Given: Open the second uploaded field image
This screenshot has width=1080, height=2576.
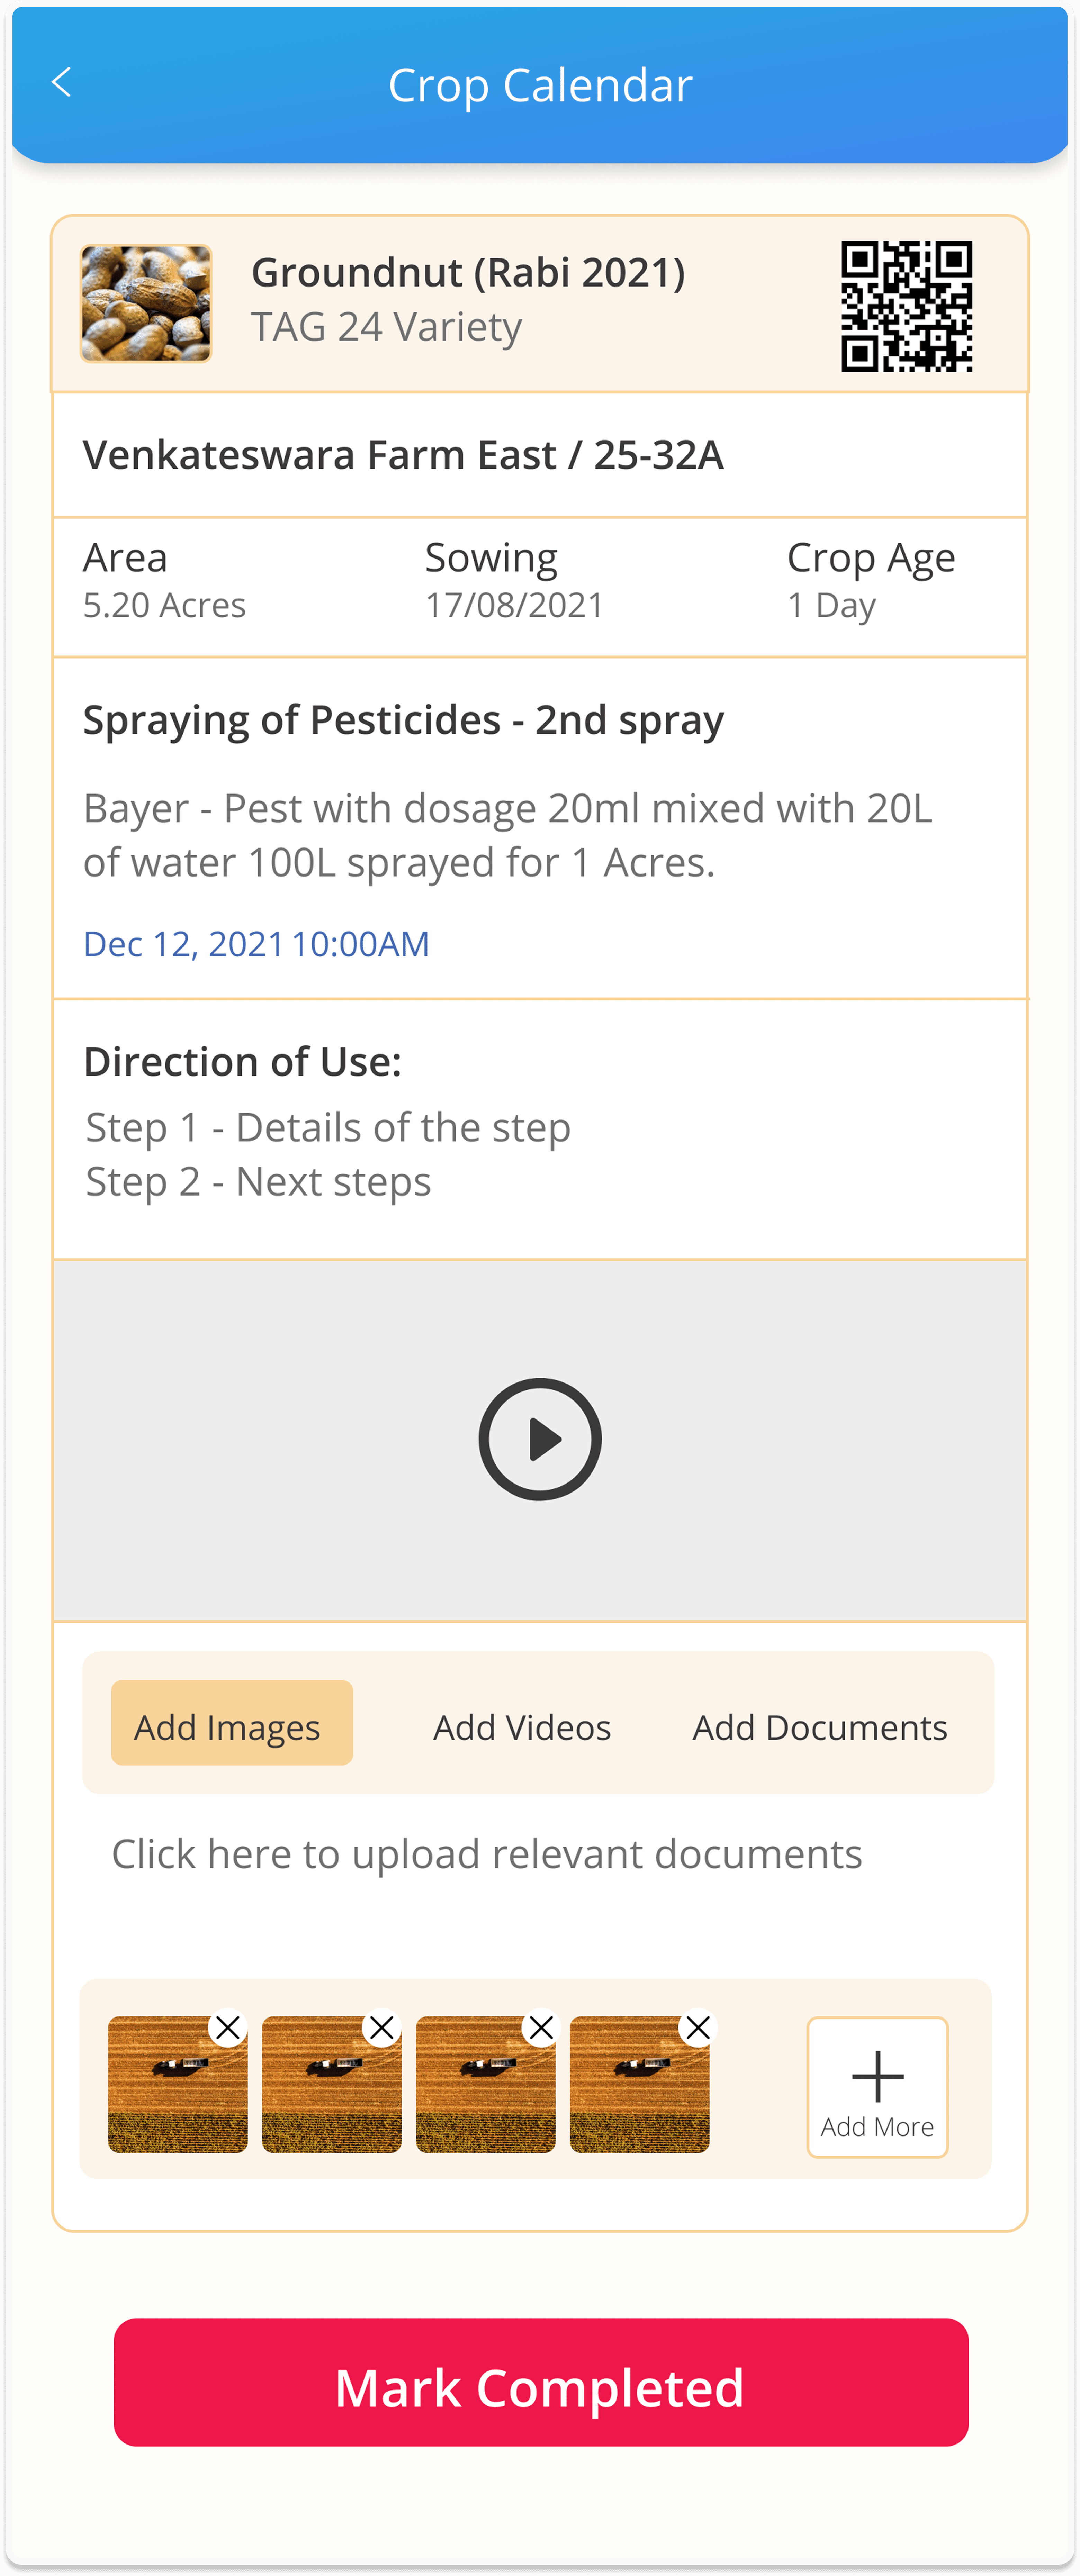Looking at the screenshot, I should [x=327, y=2095].
